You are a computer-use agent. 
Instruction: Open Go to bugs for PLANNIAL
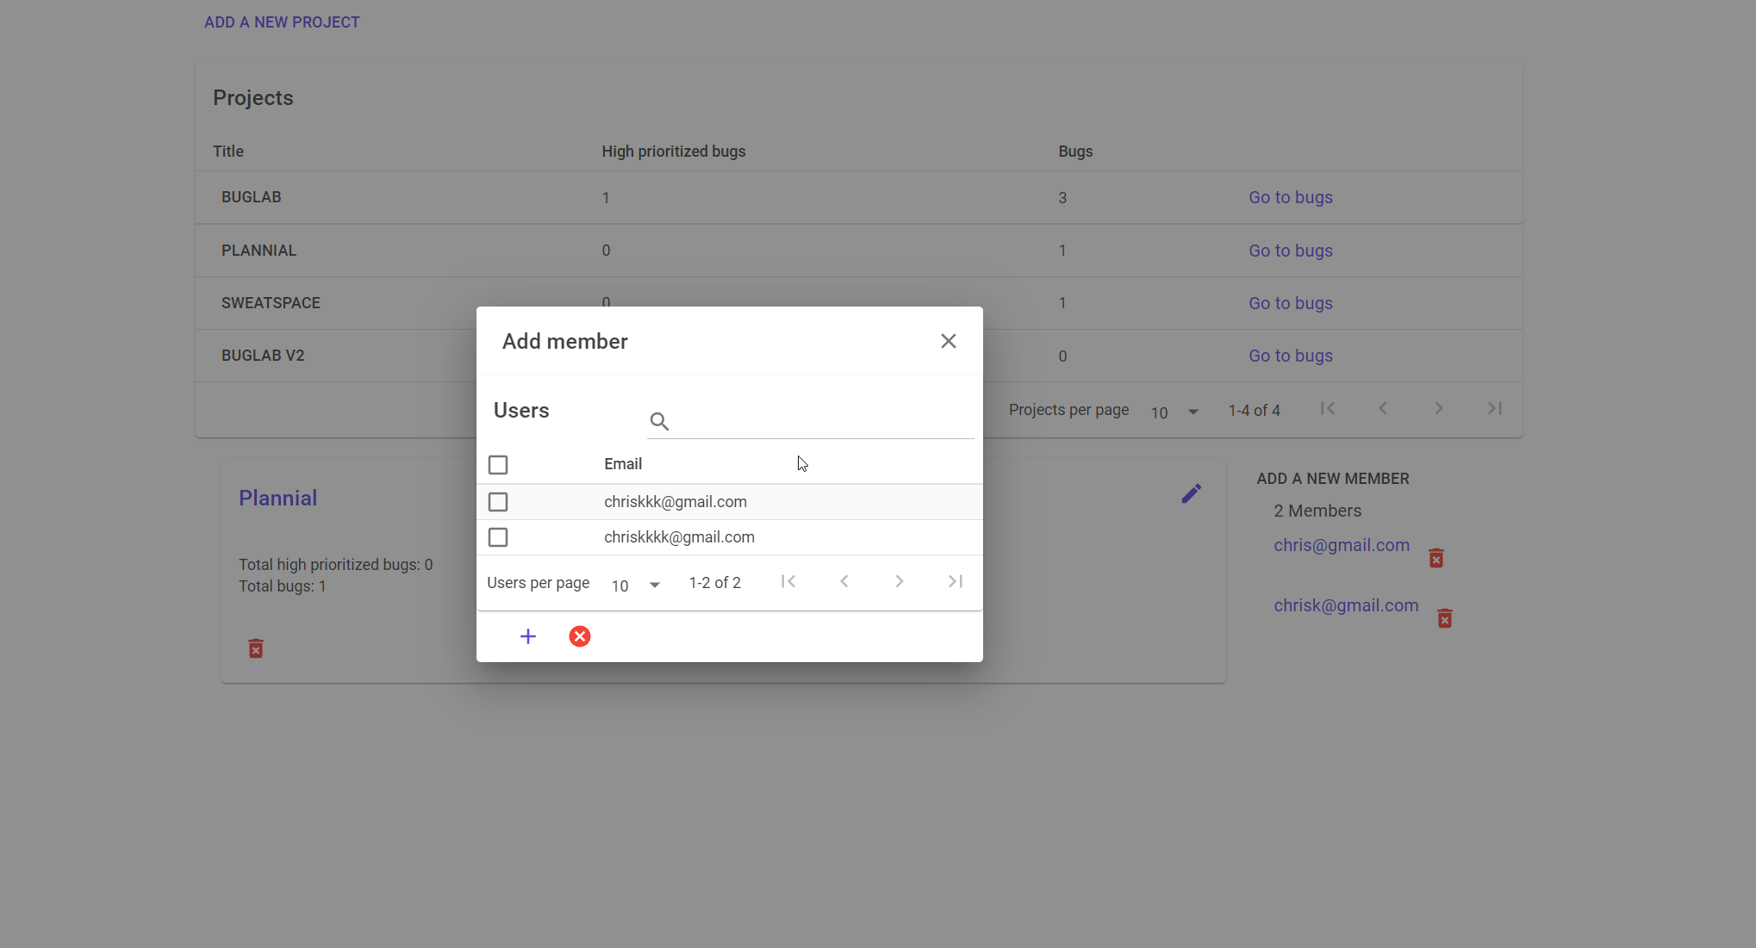(1290, 251)
